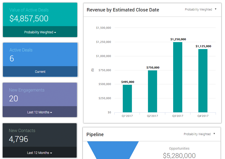
Task: Open Probability Weighted dropdown on Value of Active Deals
Action: [40, 32]
